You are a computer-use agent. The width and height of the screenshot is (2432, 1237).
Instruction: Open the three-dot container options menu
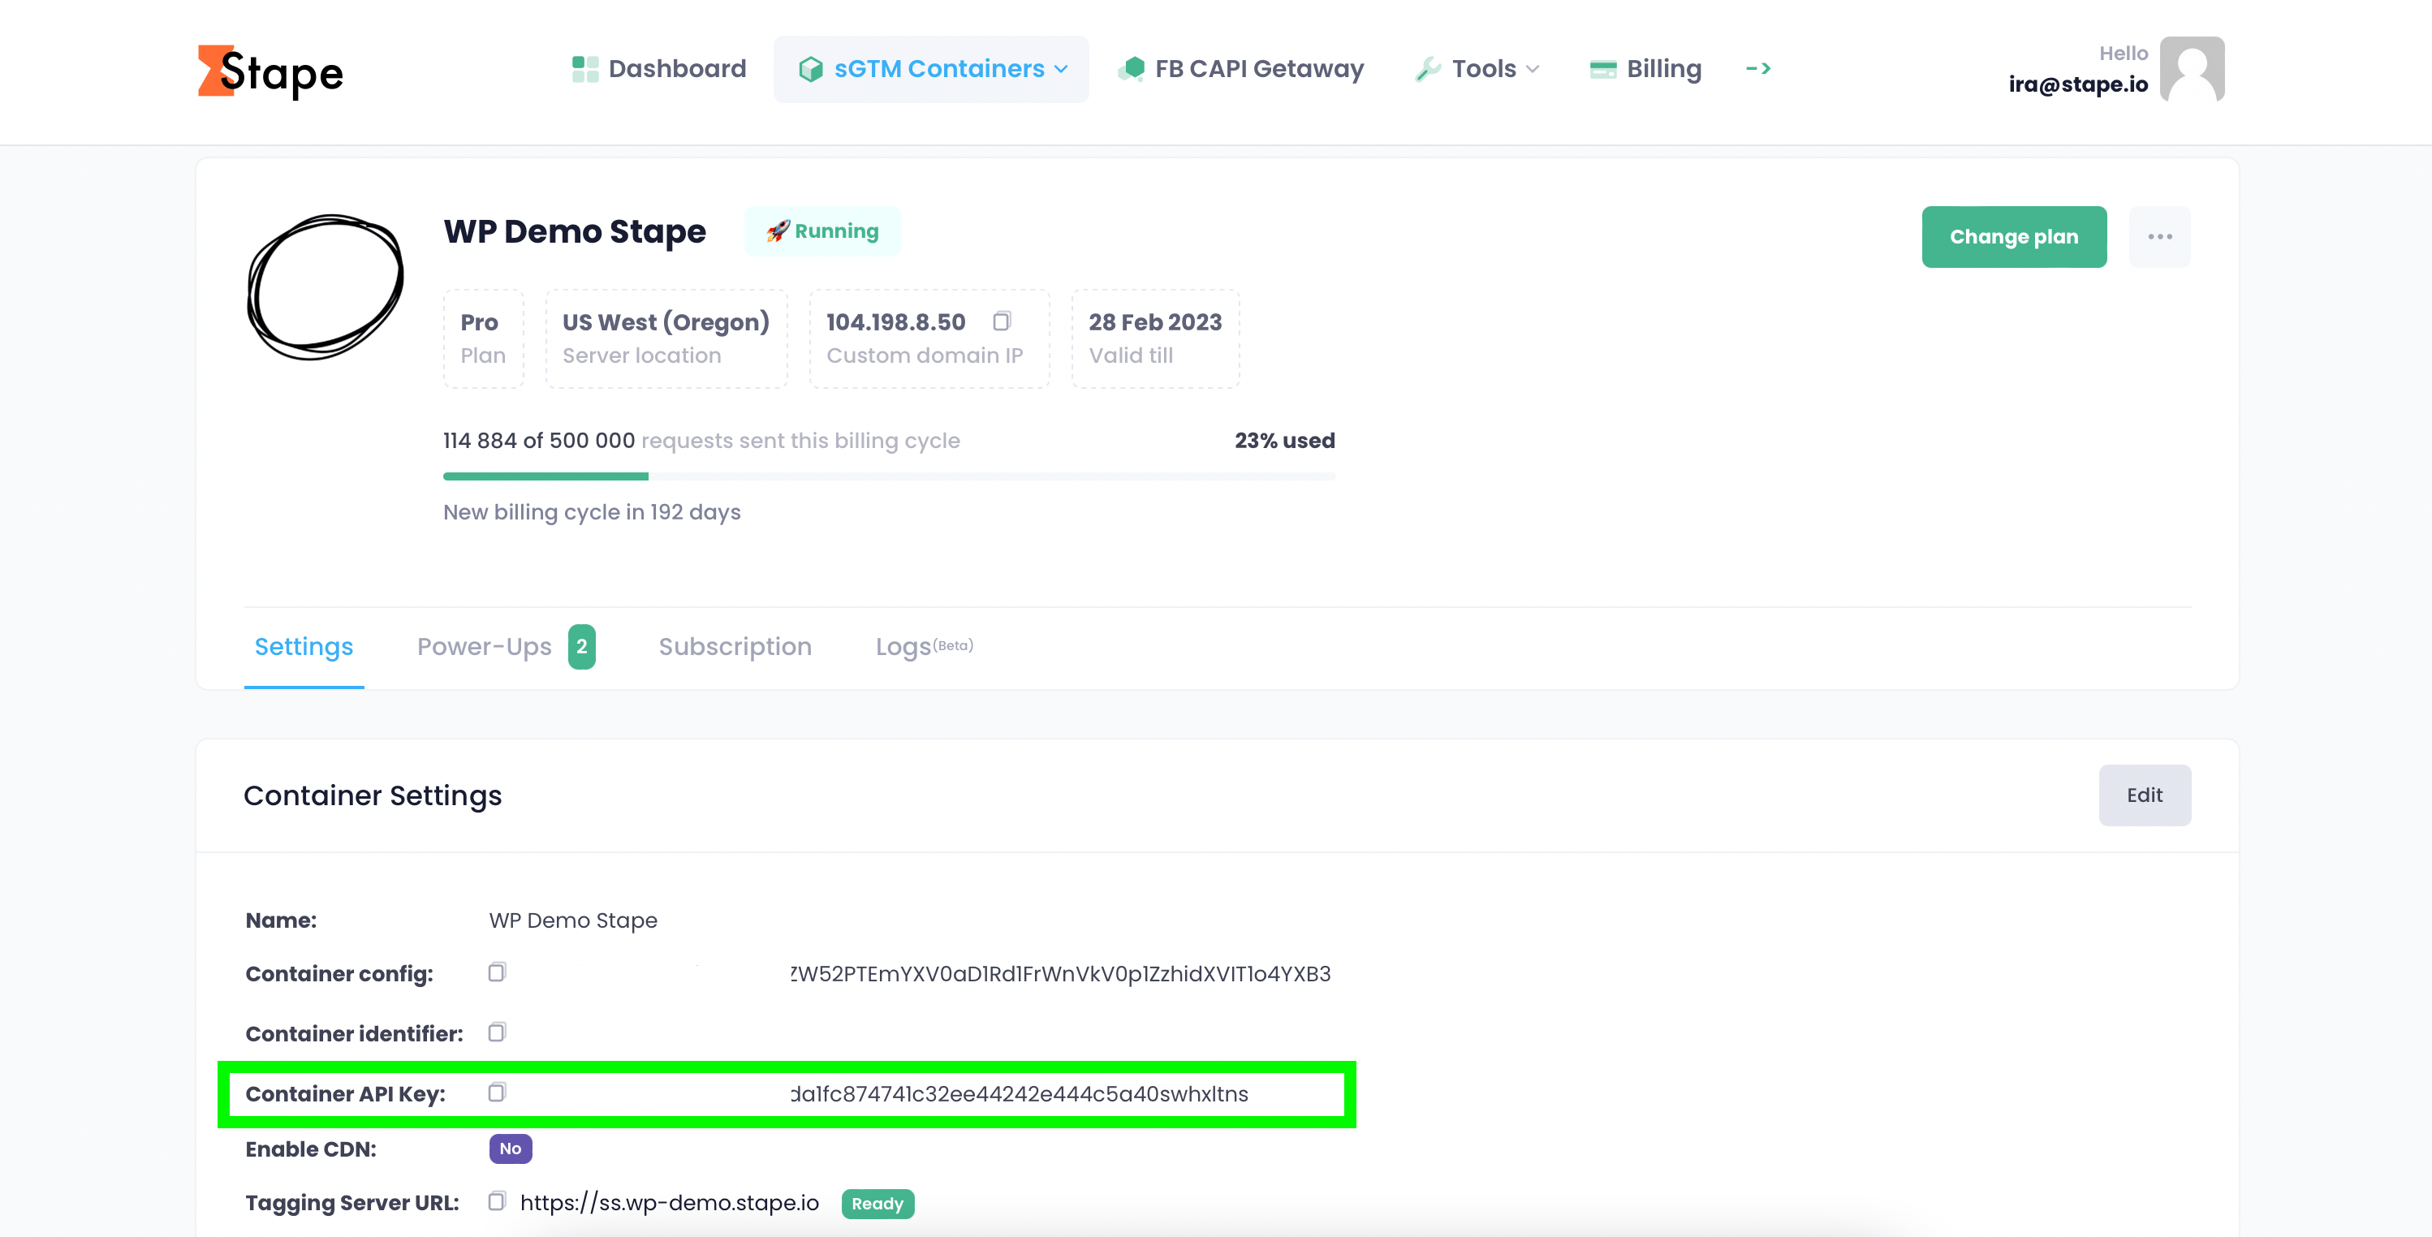coord(2159,237)
